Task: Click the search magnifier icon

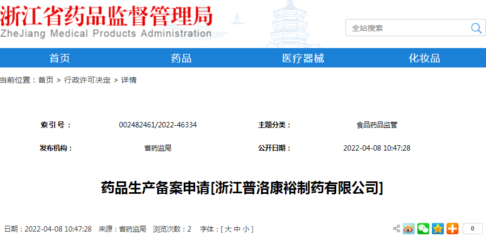Action: click(x=476, y=28)
